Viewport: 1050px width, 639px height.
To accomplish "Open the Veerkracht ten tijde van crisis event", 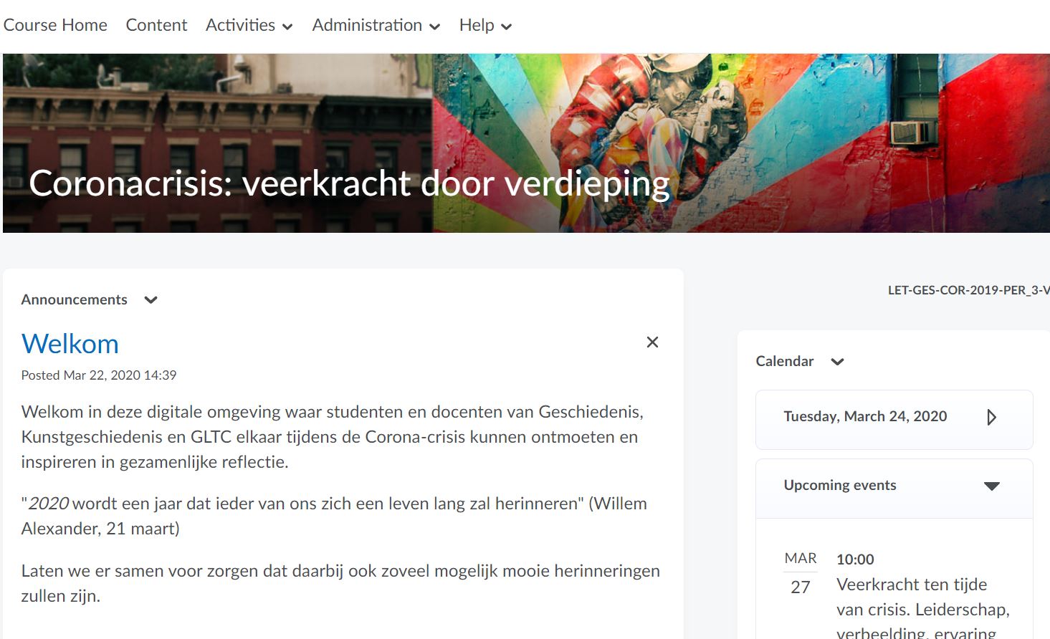I will 923,609.
